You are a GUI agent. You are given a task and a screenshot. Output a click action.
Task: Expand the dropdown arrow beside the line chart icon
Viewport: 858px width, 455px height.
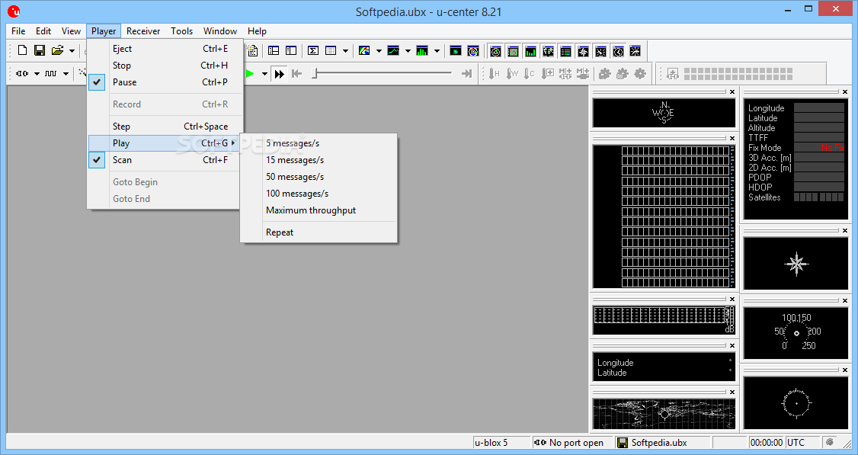point(408,51)
